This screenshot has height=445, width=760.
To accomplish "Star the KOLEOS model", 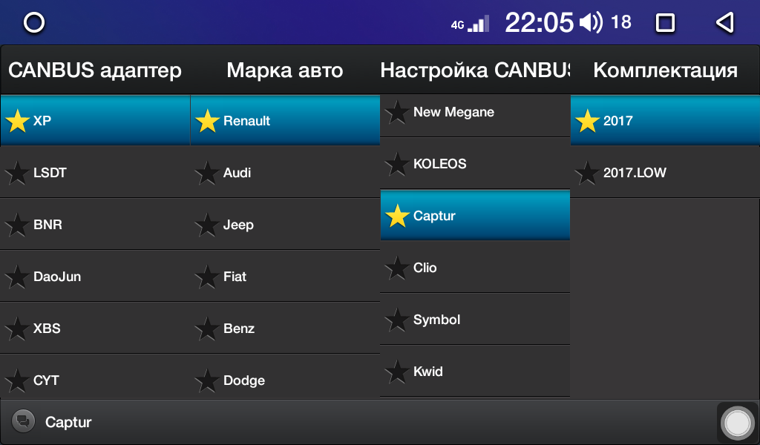I will tap(397, 164).
